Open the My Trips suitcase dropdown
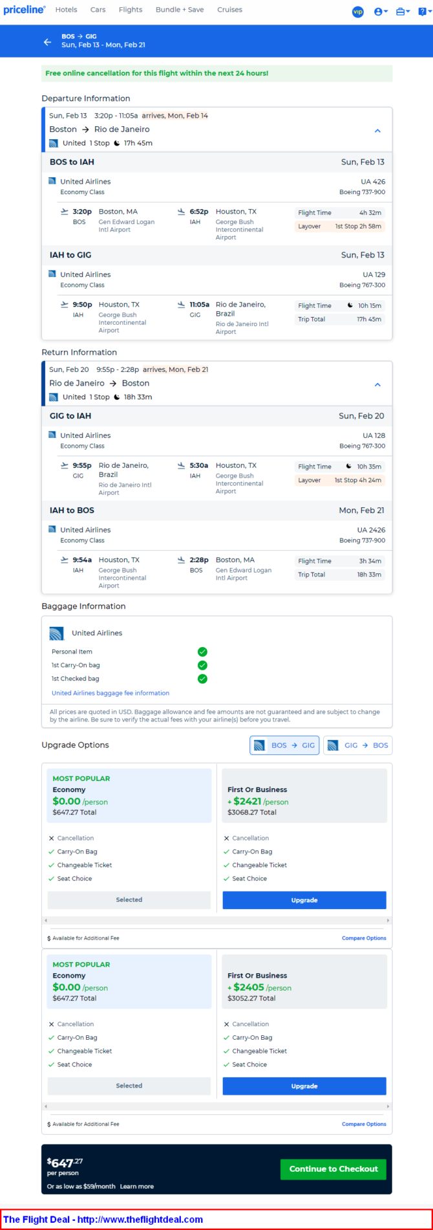Viewport: 433px width, 1230px height. (x=403, y=12)
